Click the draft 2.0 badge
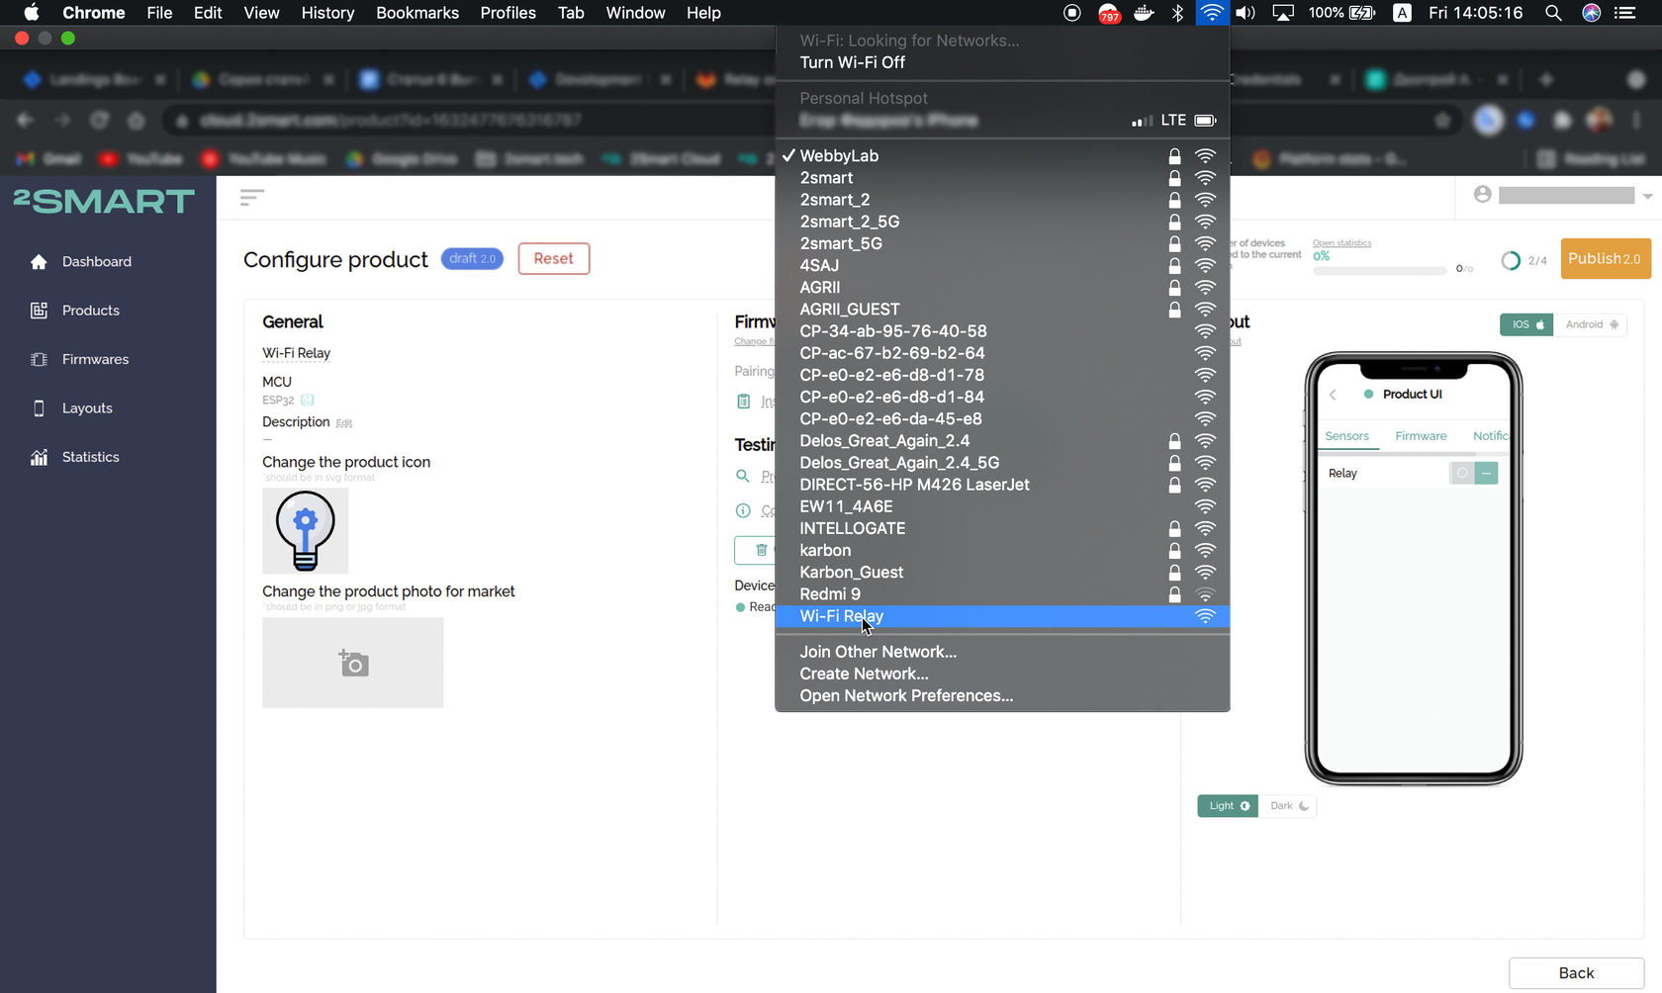Image resolution: width=1662 pixels, height=993 pixels. pos(472,259)
